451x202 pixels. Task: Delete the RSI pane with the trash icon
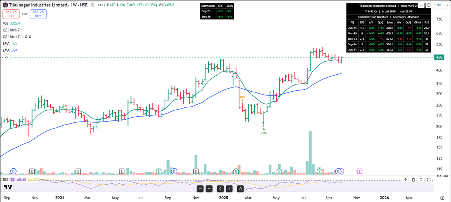[x=413, y=180]
